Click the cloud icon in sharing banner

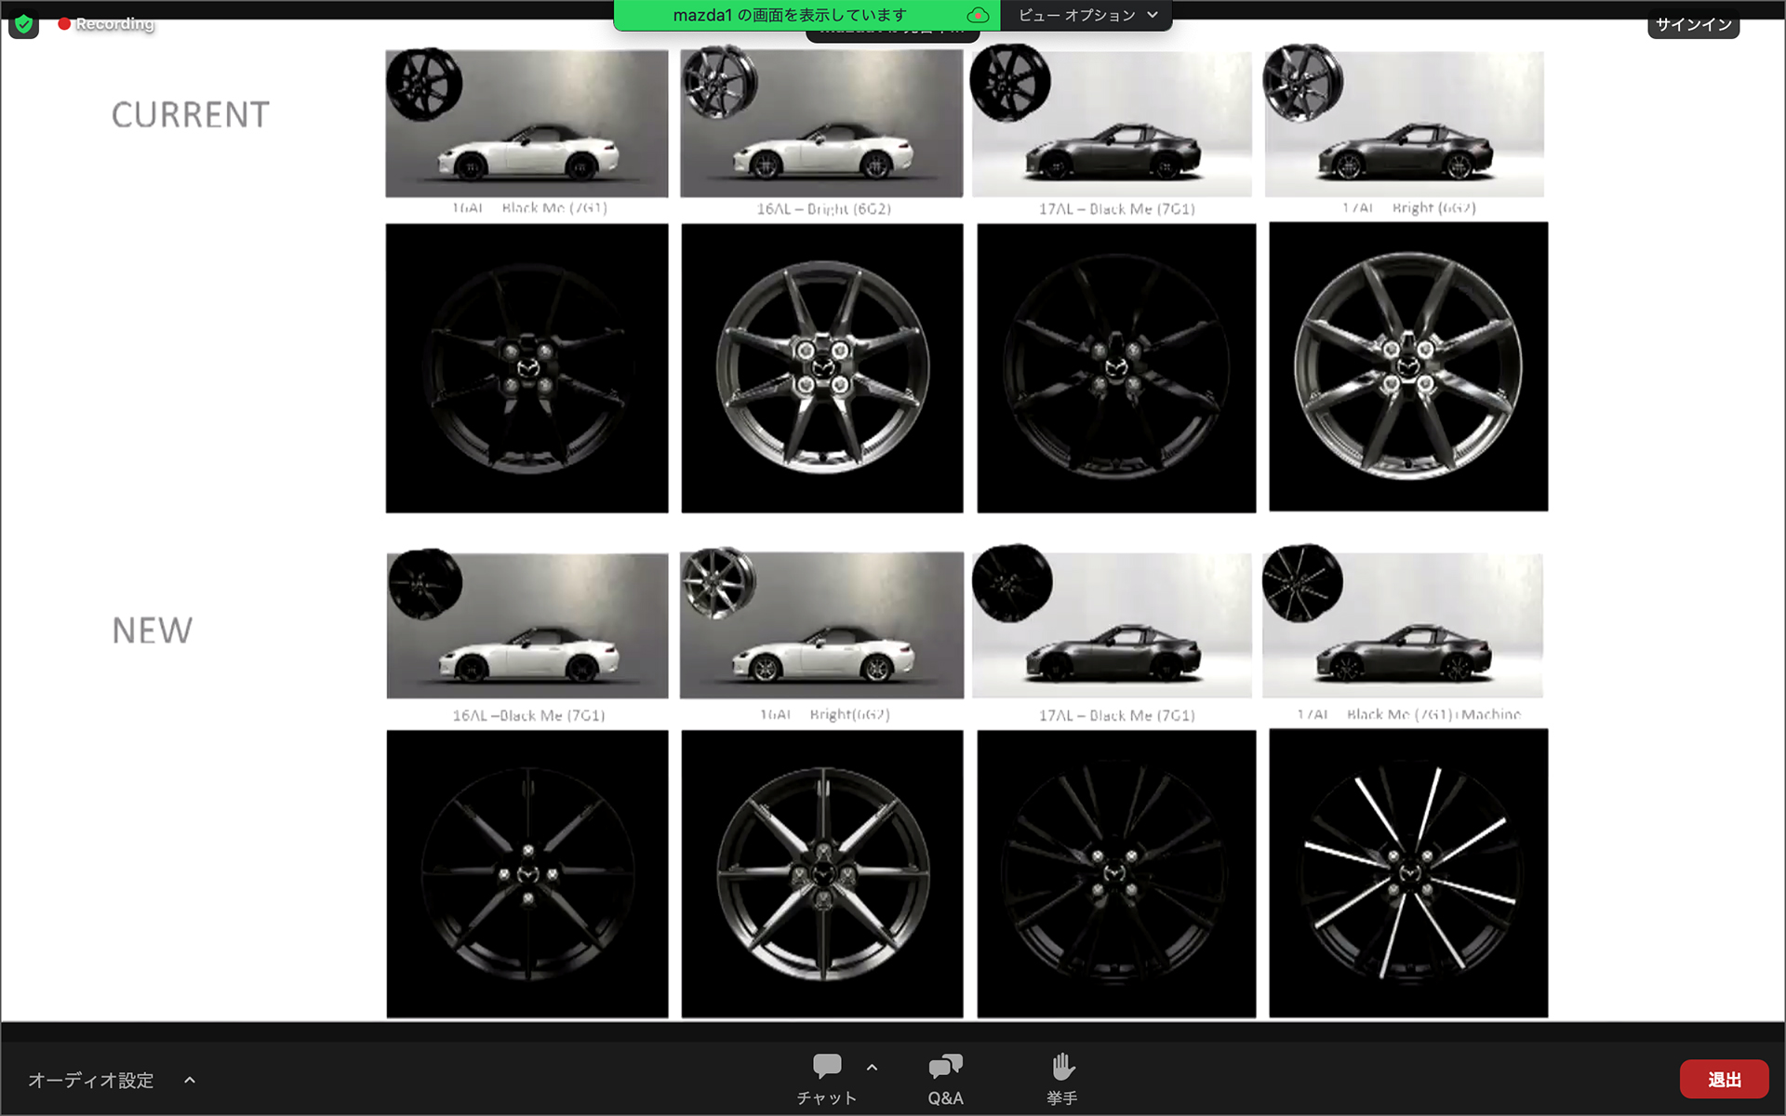(977, 15)
